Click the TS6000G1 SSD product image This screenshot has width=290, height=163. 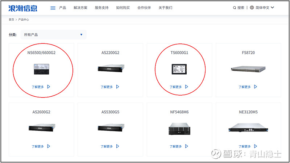pyautogui.click(x=179, y=69)
